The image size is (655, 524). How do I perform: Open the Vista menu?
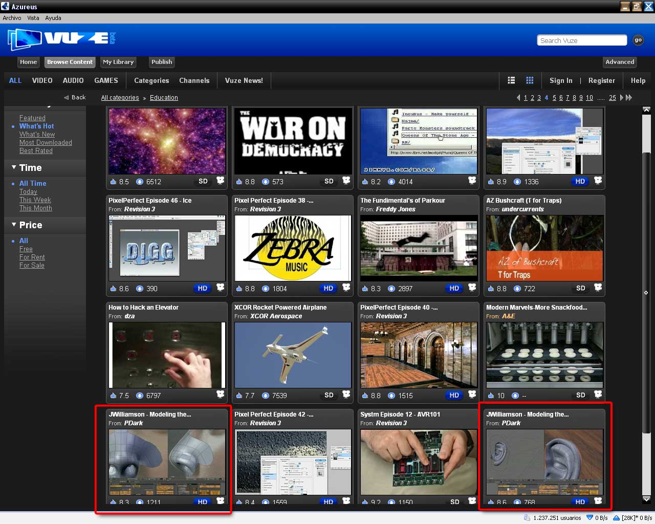33,18
